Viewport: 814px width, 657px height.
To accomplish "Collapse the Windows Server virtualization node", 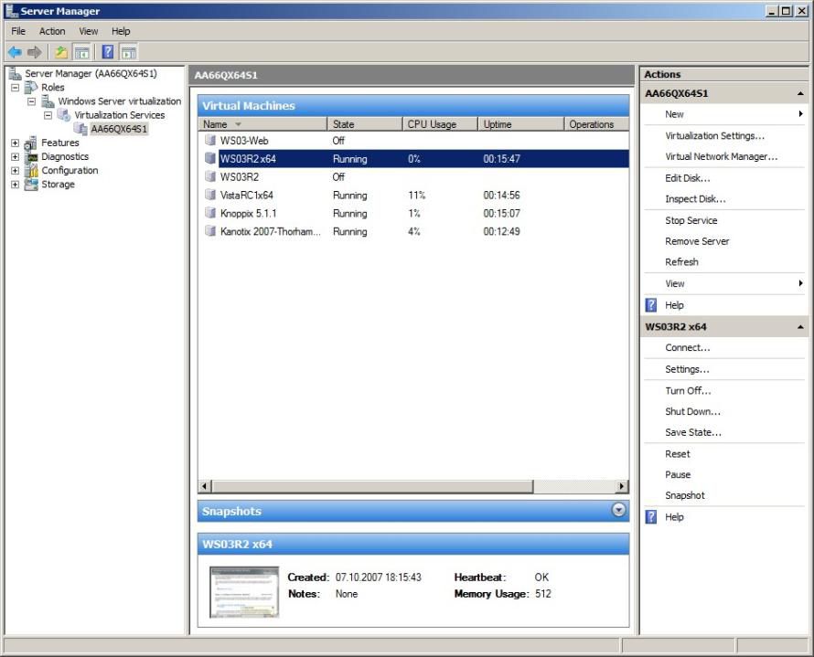I will 32,101.
